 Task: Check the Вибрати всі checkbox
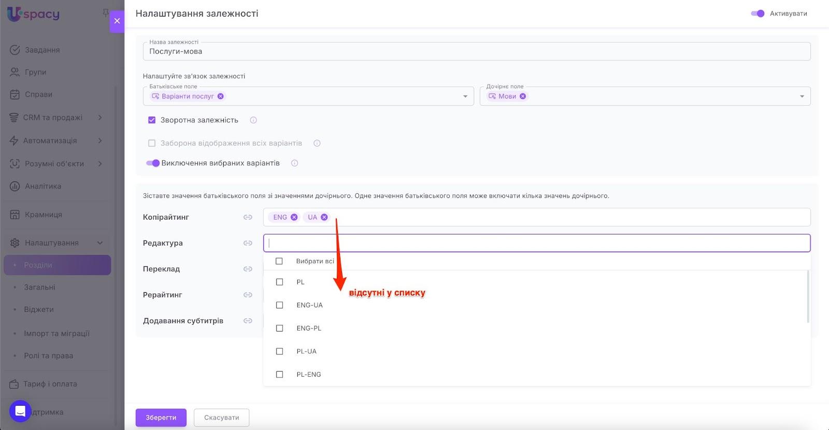click(x=279, y=261)
